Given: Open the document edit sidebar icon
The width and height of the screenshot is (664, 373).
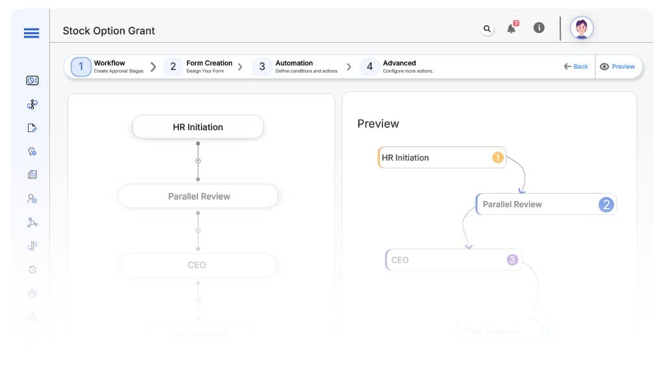Looking at the screenshot, I should [32, 128].
